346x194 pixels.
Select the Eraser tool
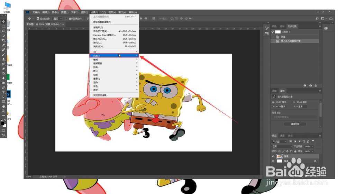[3, 69]
